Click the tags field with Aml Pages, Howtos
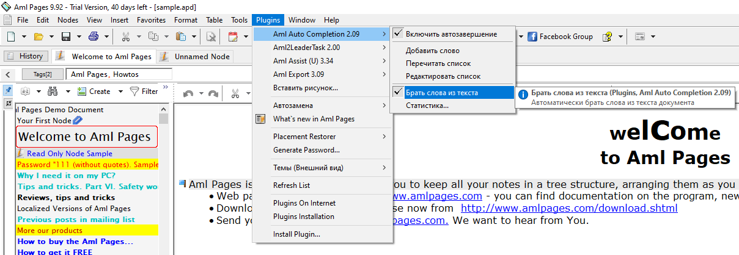The height and width of the screenshot is (255, 739). point(119,74)
